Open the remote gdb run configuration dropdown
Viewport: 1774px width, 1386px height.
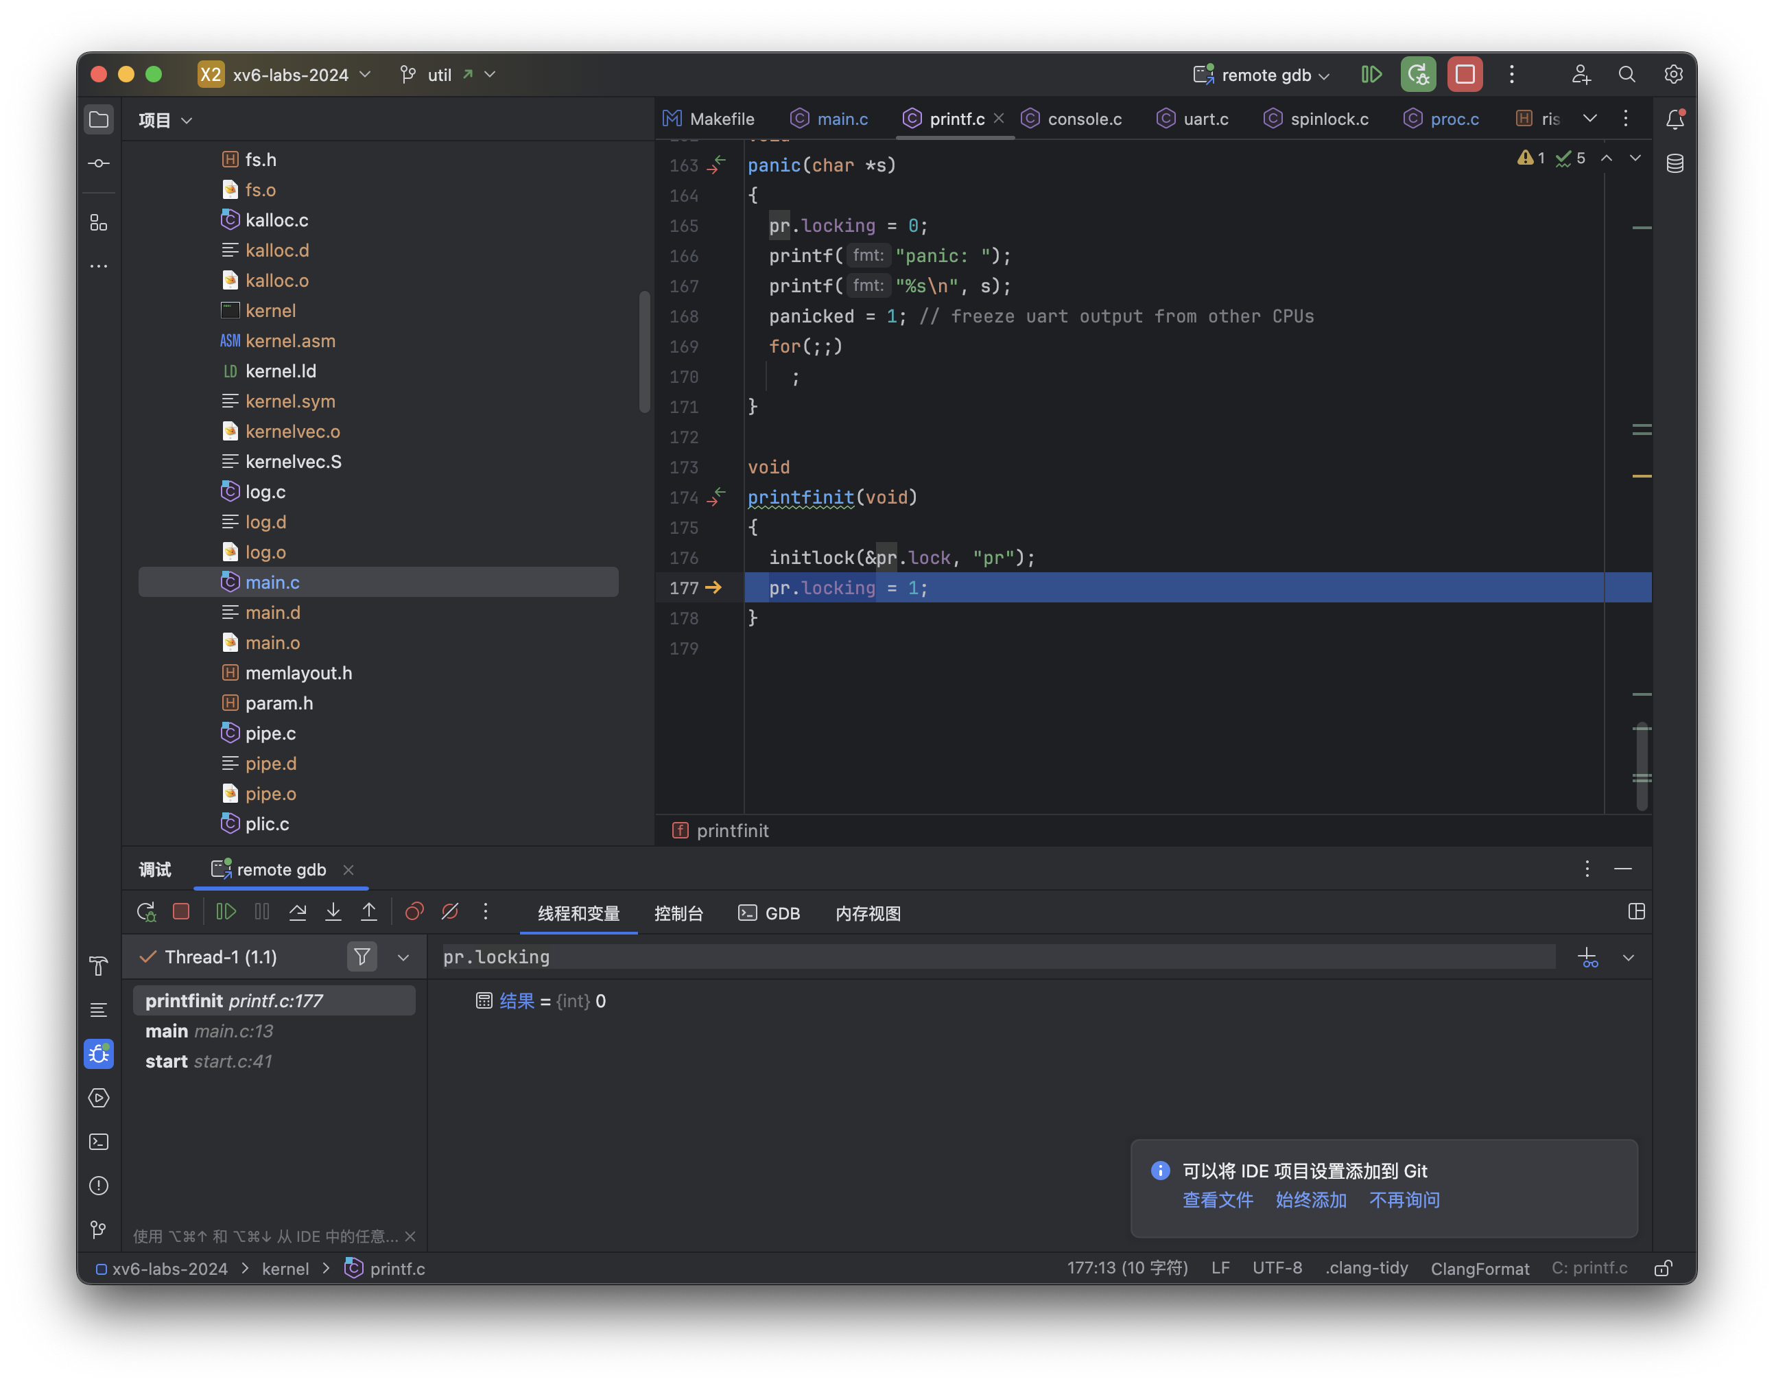(1262, 75)
